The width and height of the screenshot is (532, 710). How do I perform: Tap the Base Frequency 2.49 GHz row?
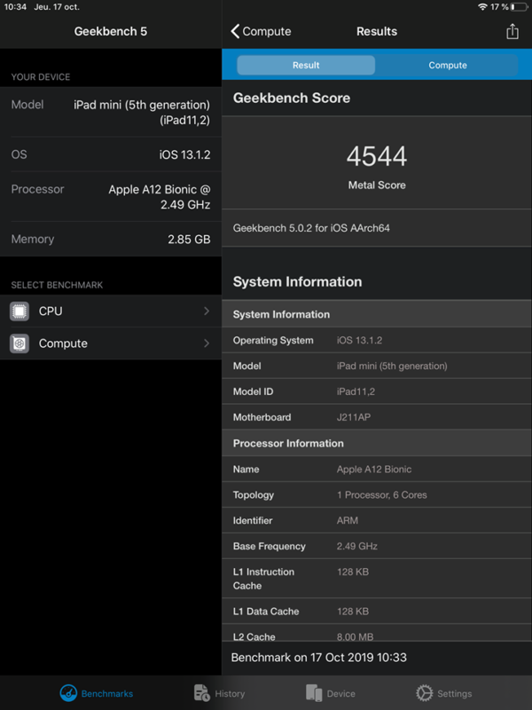(377, 547)
